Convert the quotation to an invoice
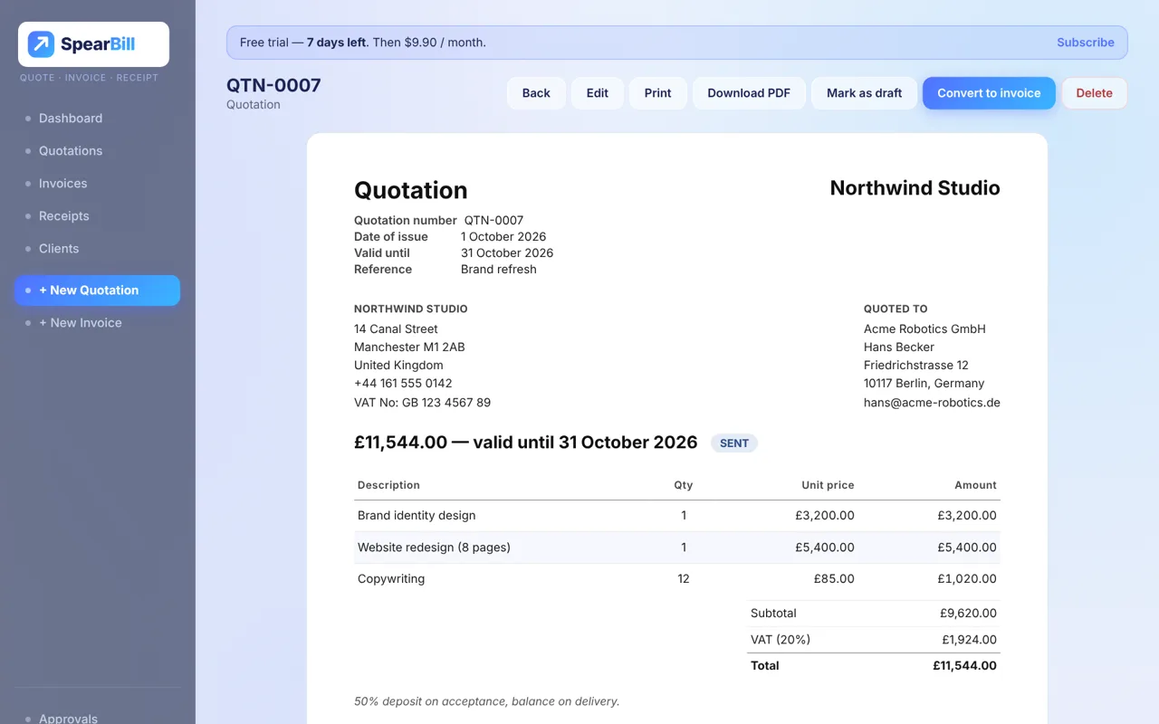This screenshot has height=724, width=1159. (x=989, y=93)
